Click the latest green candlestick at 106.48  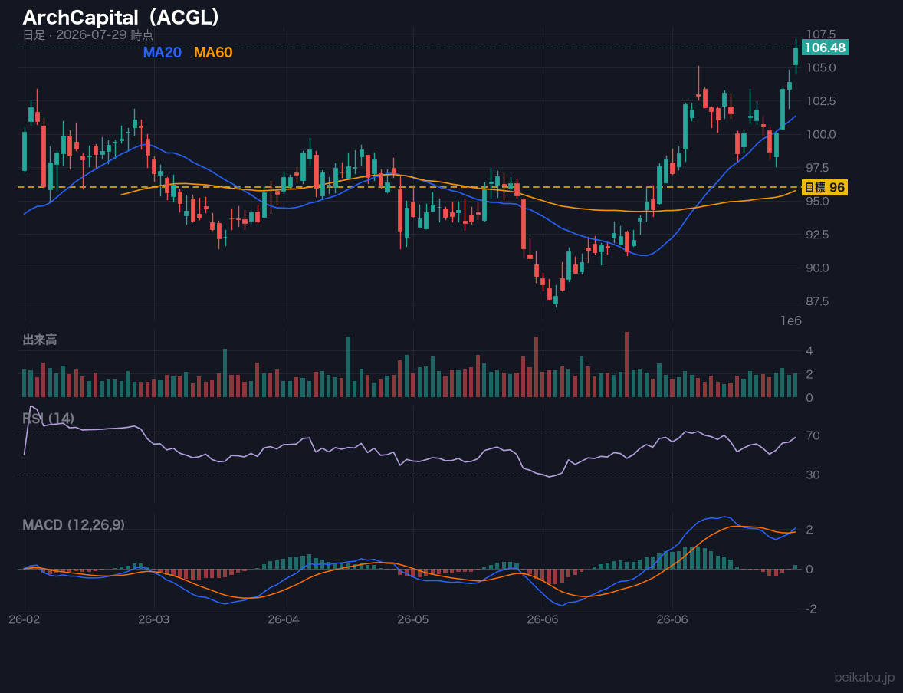[796, 56]
